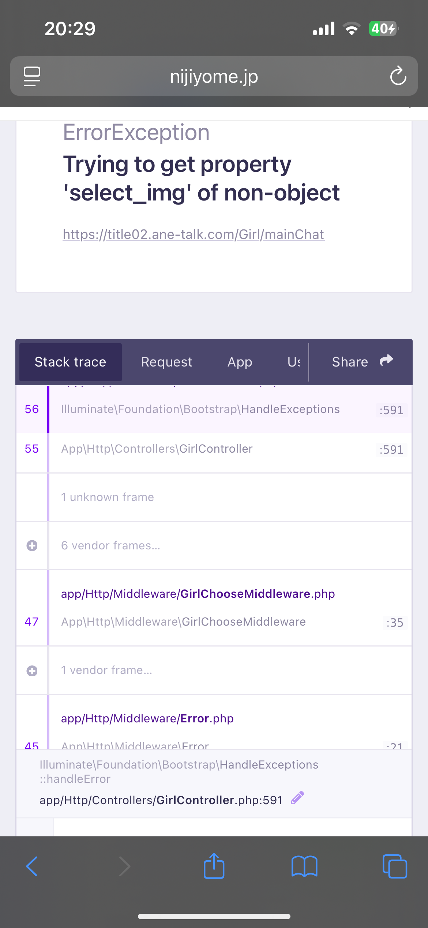Open the App tab

[240, 362]
